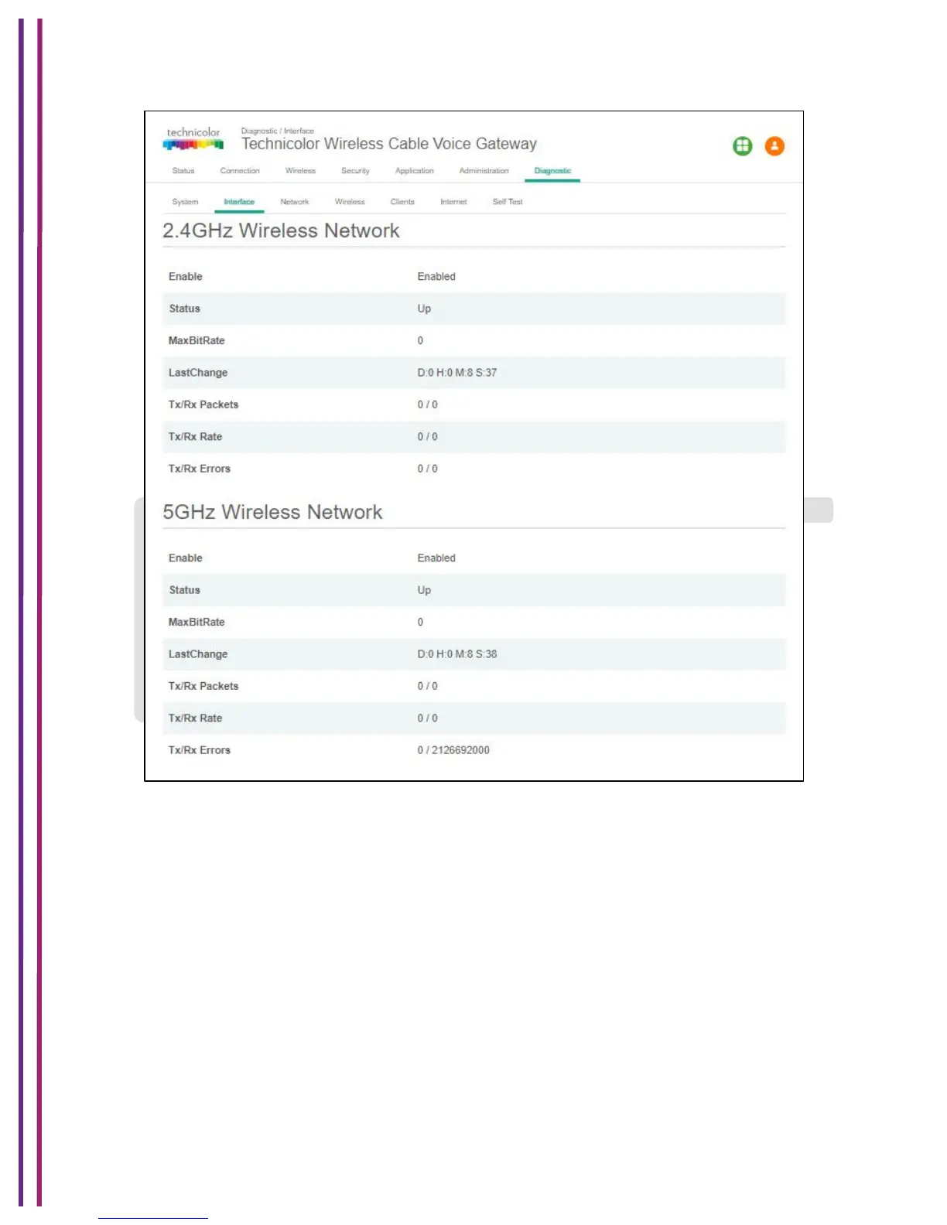Viewport: 947px width, 1225px height.
Task: Click the 2.4GHz Tx/Rx Packets label
Action: tap(203, 404)
